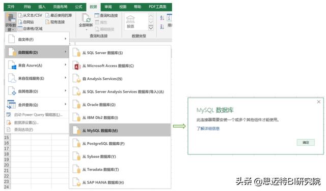Open the 来自在线服务(E) submenu
The width and height of the screenshot is (326, 191).
click(37, 78)
